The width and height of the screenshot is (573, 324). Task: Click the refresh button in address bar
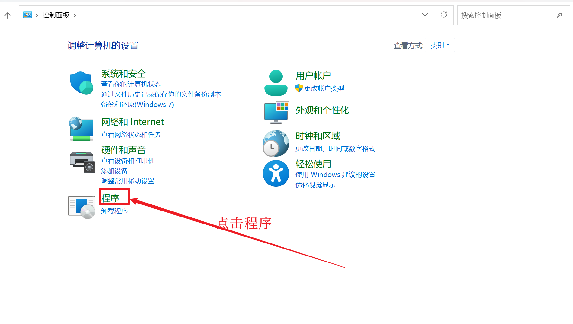tap(444, 15)
